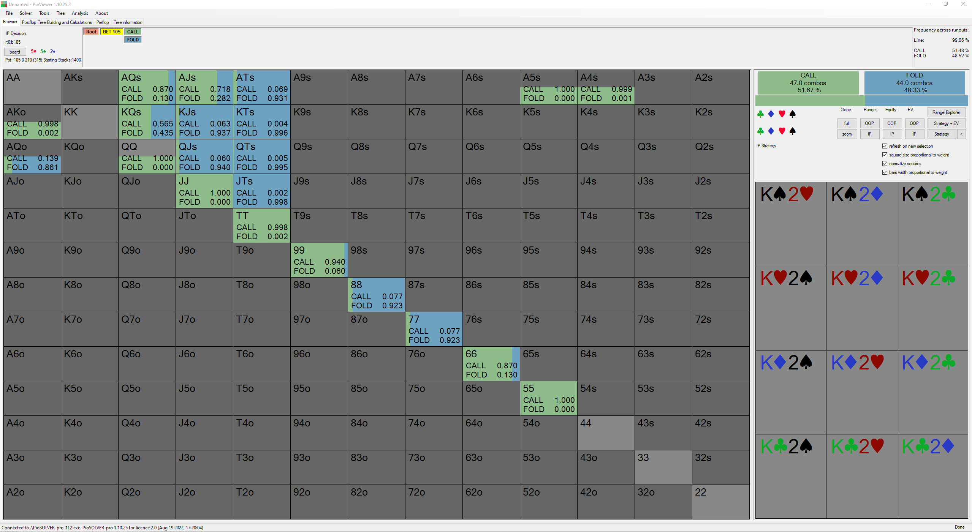Switch to Tree information tab

(128, 22)
